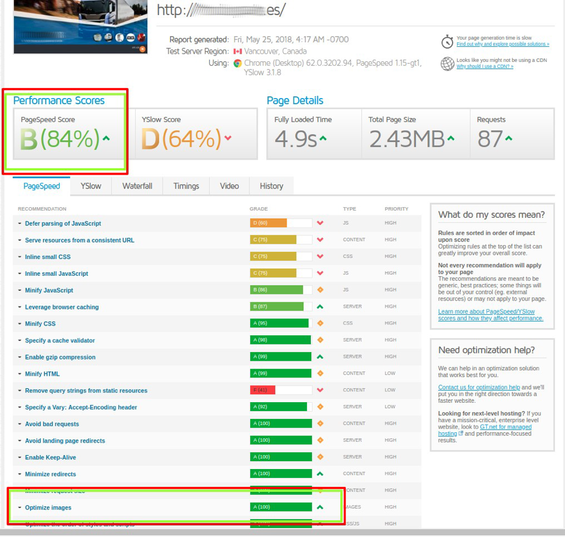Click 'Contact us for optimization help' link
565x537 pixels.
pos(478,387)
